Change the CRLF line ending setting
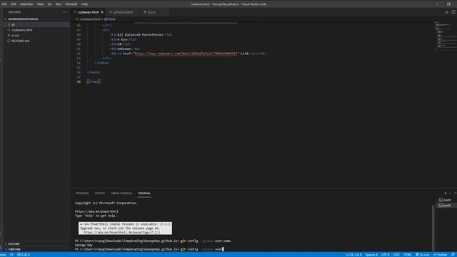 pyautogui.click(x=396, y=255)
